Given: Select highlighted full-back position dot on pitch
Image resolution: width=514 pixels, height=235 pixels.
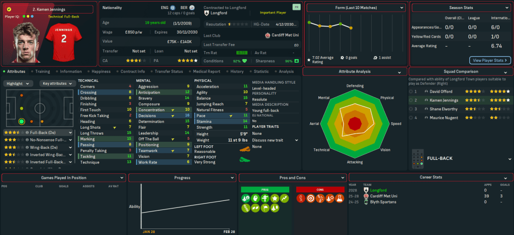Looking at the screenshot, I should click(x=21, y=121).
